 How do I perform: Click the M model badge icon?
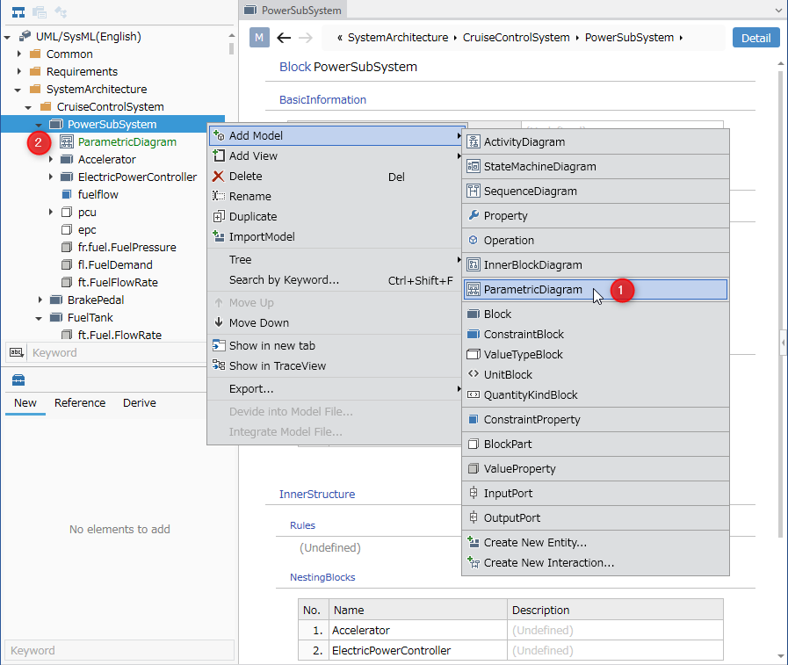[x=259, y=38]
